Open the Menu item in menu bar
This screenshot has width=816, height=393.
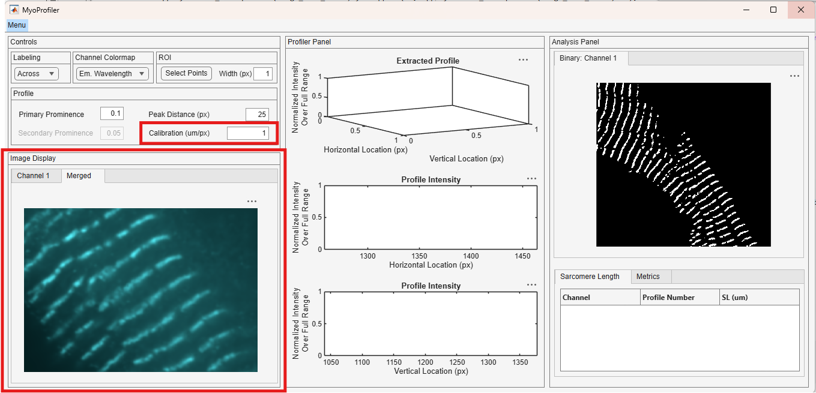click(x=17, y=25)
